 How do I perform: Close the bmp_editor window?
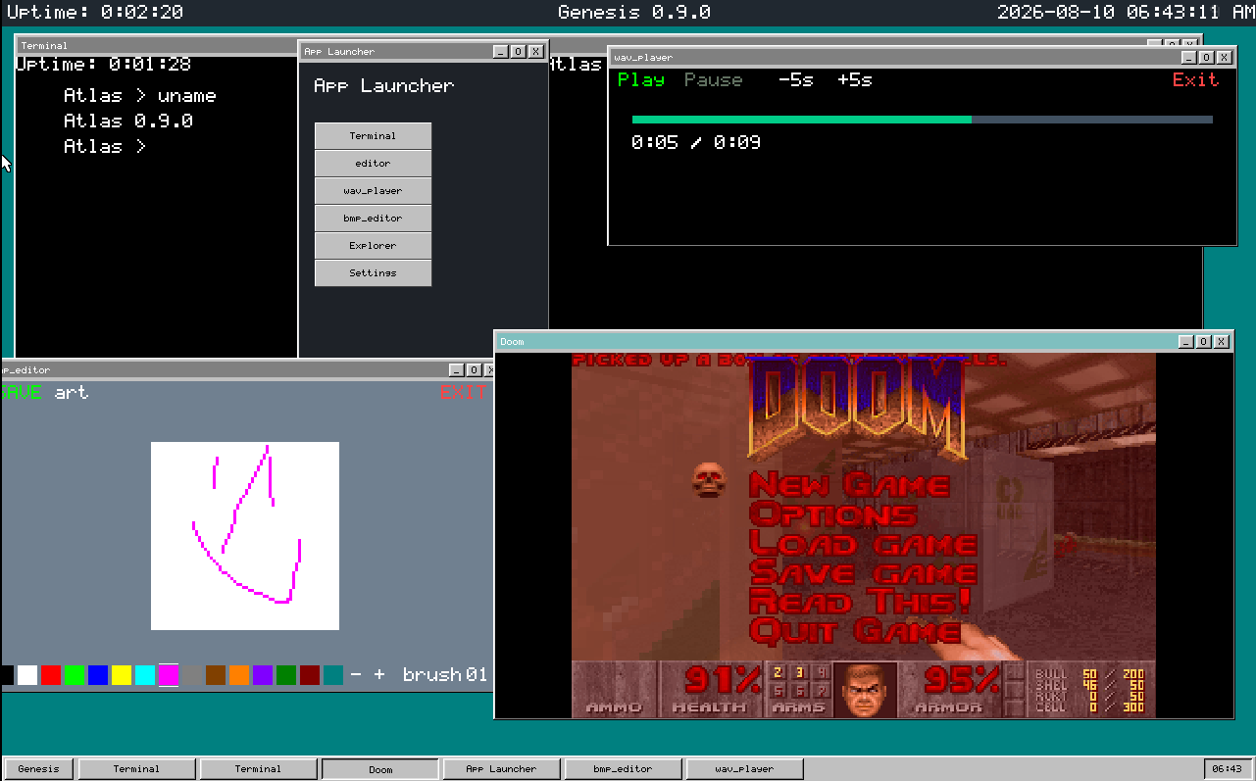pos(491,370)
